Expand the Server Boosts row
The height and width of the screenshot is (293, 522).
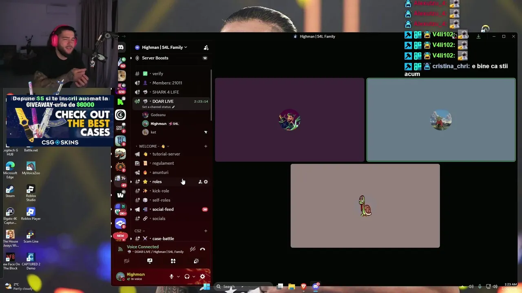pos(170,58)
